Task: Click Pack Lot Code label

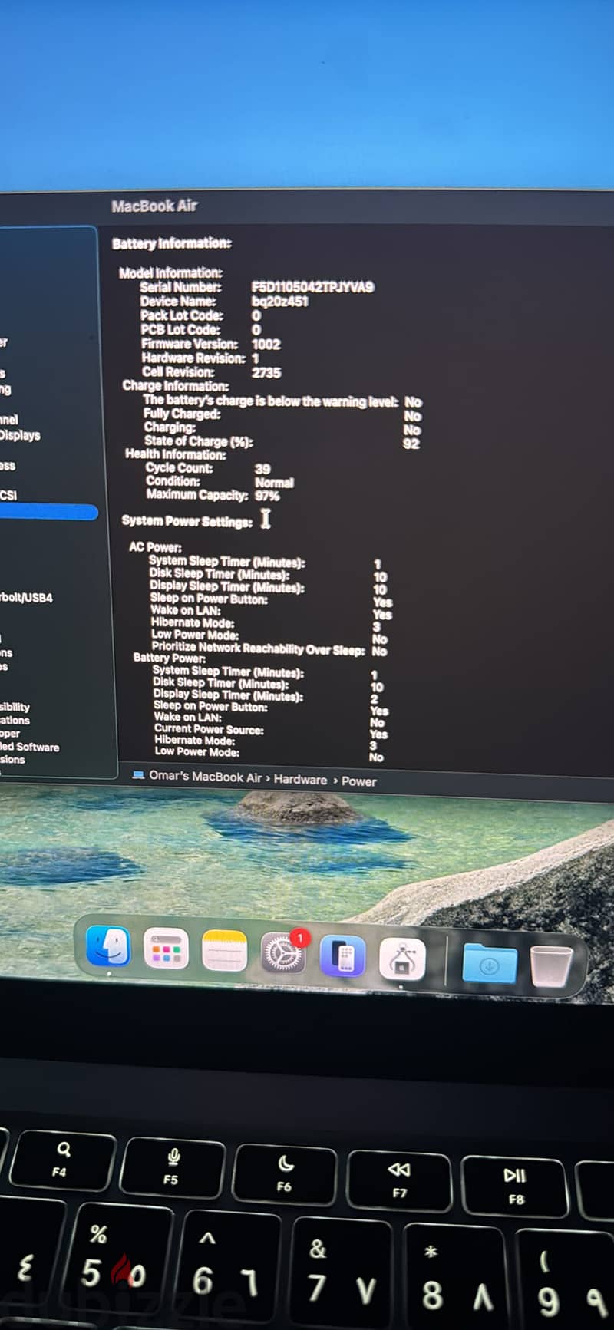Action: (181, 315)
